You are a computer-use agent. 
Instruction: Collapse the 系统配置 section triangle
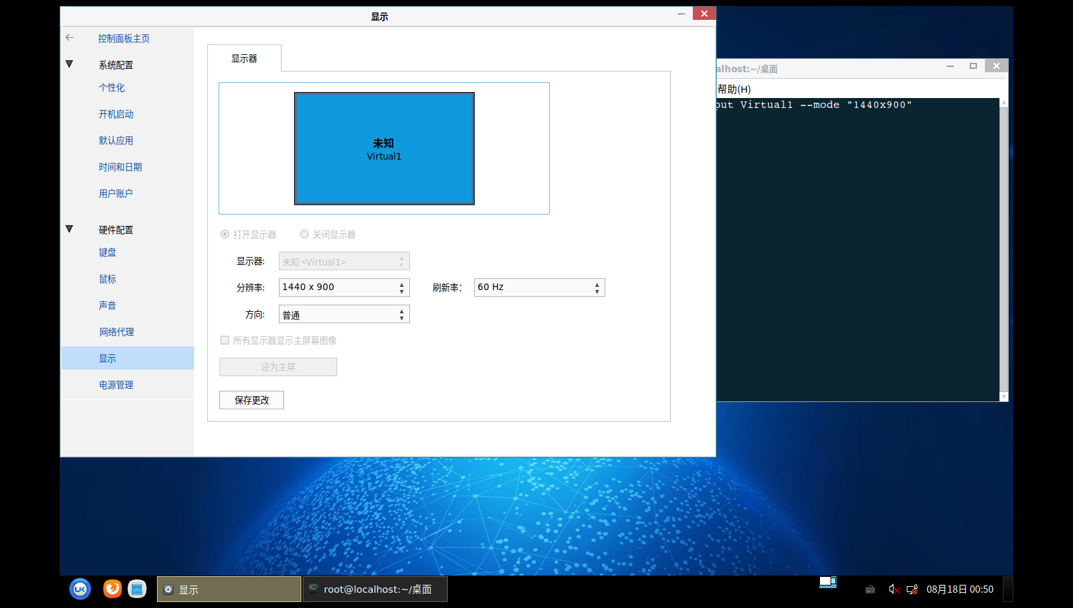coord(69,64)
